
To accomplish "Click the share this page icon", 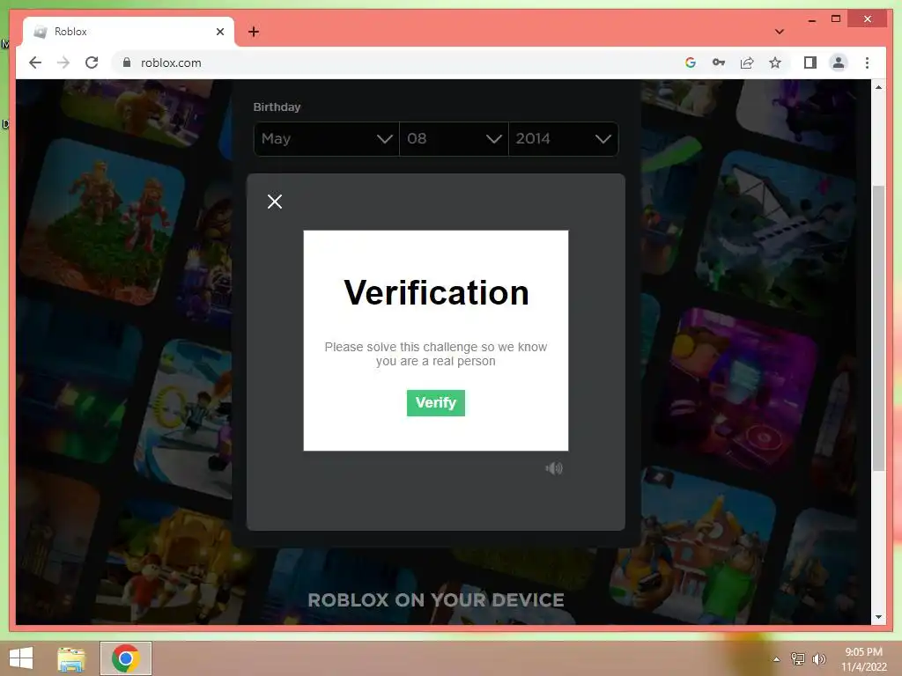I will [747, 62].
